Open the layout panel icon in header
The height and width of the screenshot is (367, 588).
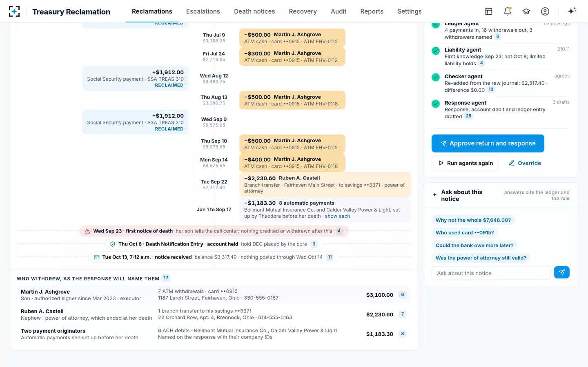(489, 11)
